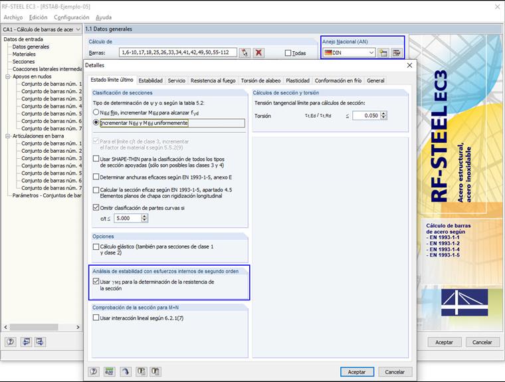
Task: Toggle Usar γM1 para la resistencia checkbox
Action: tap(96, 282)
